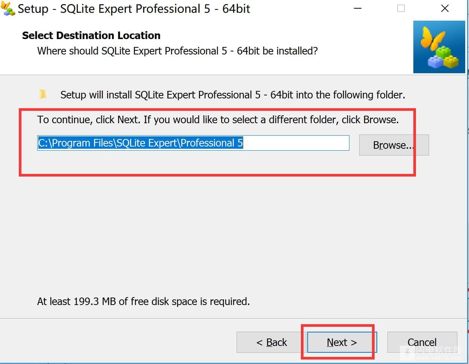Click the www.sd173.com watermark text
Image resolution: width=469 pixels, height=364 pixels.
pyautogui.click(x=438, y=358)
